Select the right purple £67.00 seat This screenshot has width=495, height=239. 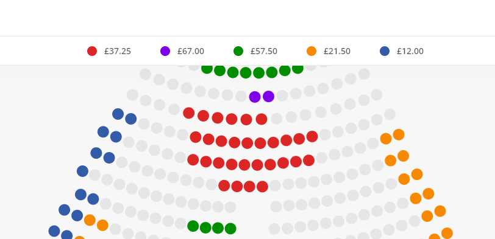(x=268, y=96)
